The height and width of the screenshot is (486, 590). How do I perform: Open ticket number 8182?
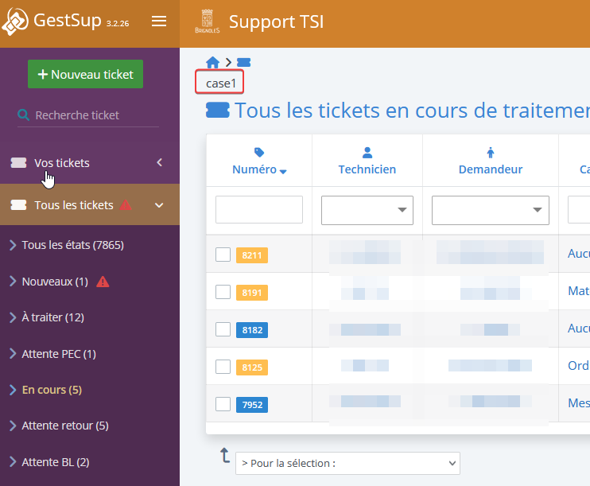252,330
